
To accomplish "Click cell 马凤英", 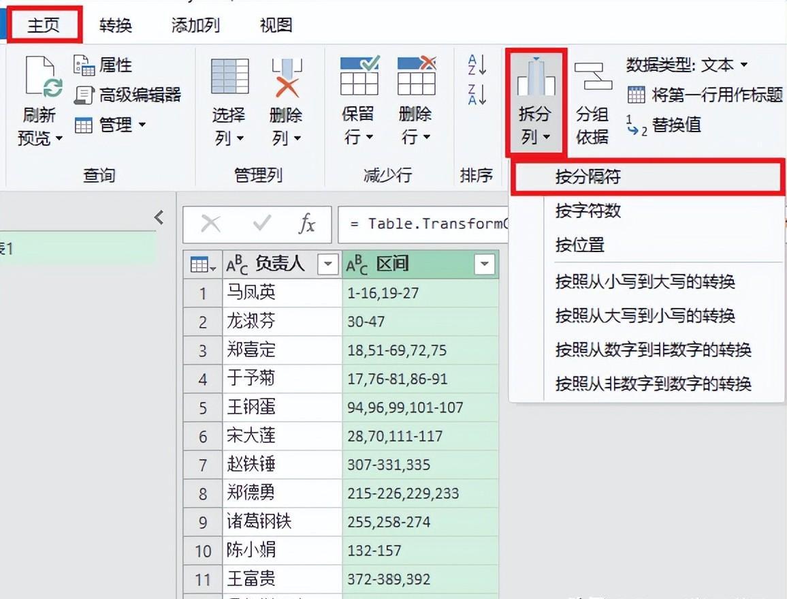I will click(282, 292).
